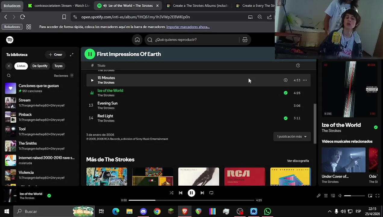Show hidden system tray icons
This screenshot has width=383, height=217.
coord(330,212)
